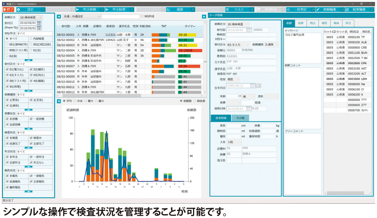Screen dimensions: 377x218
Task: Switch to the 結果 tab
Action: 300,23
